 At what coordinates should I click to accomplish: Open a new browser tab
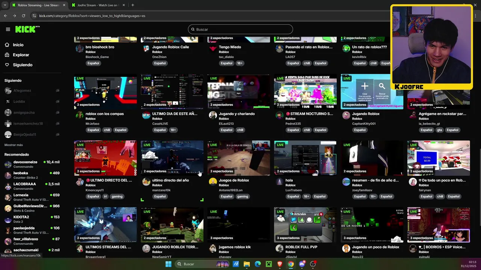click(x=133, y=5)
